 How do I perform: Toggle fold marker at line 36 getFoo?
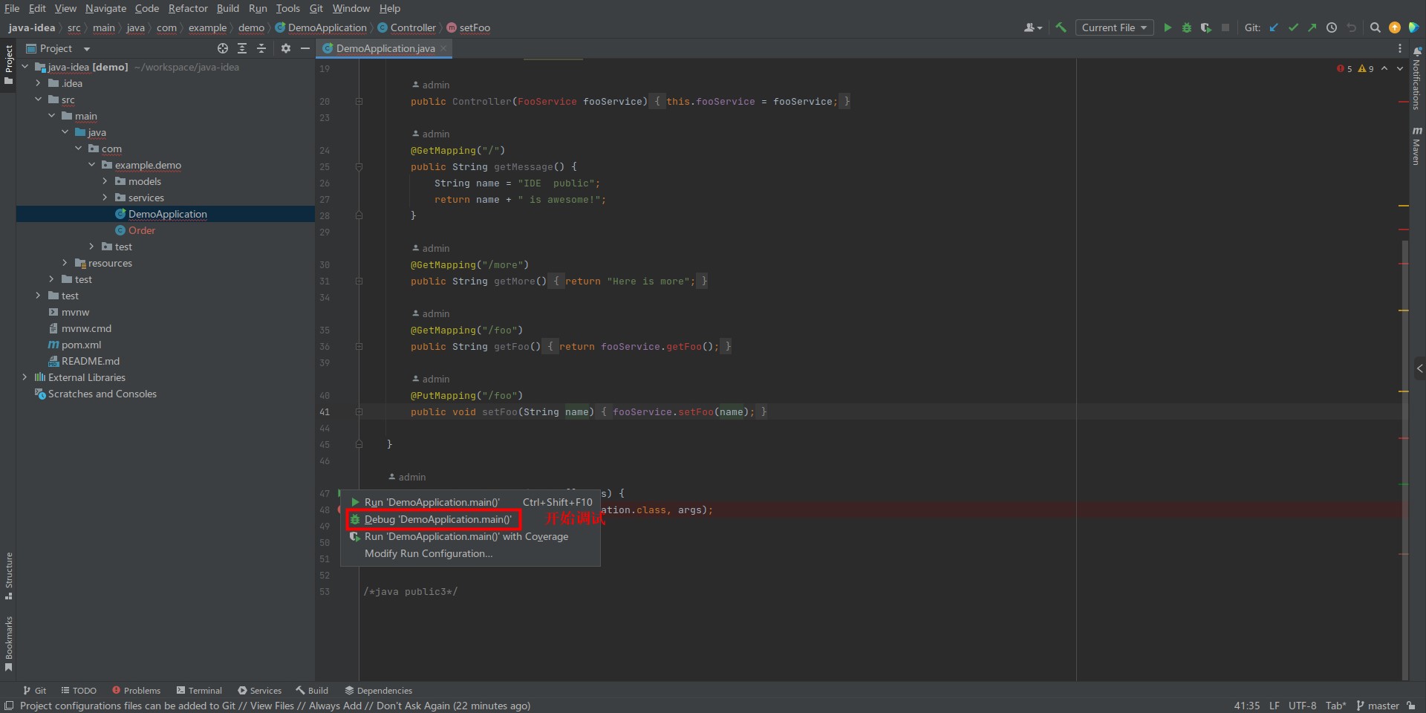tap(359, 347)
